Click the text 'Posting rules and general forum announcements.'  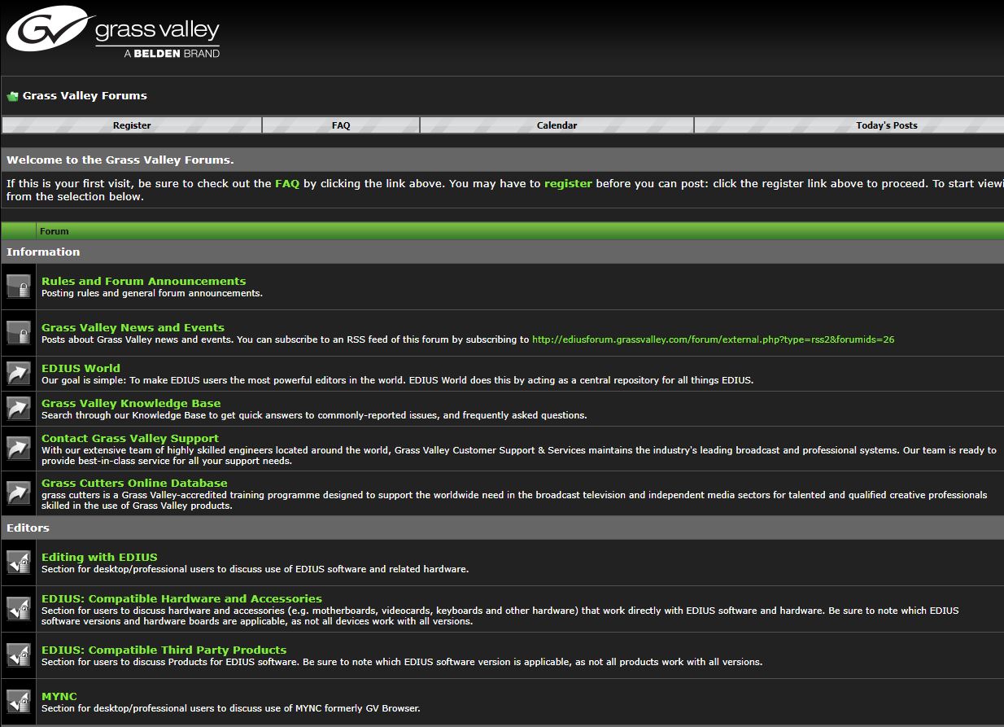[152, 293]
